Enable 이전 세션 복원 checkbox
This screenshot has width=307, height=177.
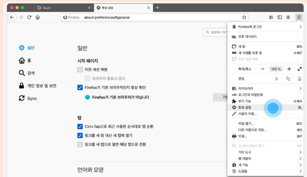pos(80,69)
